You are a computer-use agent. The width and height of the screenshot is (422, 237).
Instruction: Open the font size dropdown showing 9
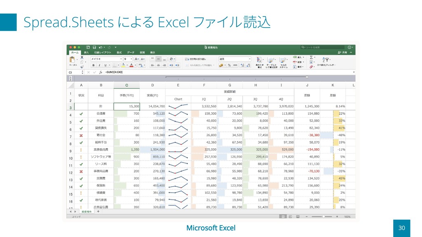(131, 59)
